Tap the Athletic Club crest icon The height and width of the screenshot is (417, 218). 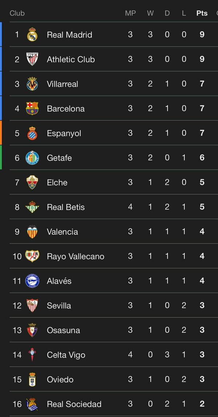click(x=32, y=59)
